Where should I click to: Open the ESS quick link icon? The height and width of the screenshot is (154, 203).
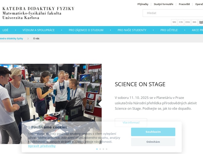click(x=188, y=22)
